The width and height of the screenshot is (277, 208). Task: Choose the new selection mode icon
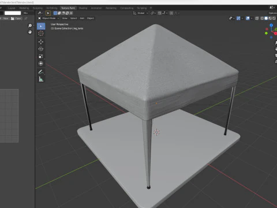coord(55,13)
